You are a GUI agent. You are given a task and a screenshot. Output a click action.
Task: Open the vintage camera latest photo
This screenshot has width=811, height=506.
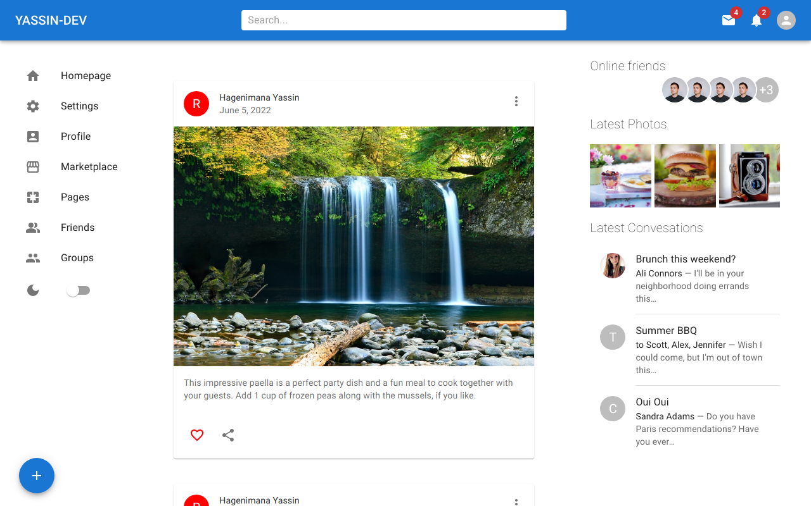[x=750, y=176]
